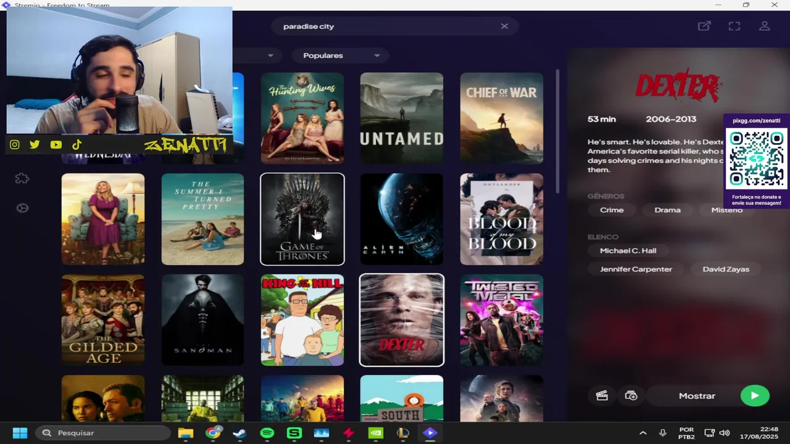
Task: Expand the partially hidden filter dropdown arrow
Action: (270, 55)
